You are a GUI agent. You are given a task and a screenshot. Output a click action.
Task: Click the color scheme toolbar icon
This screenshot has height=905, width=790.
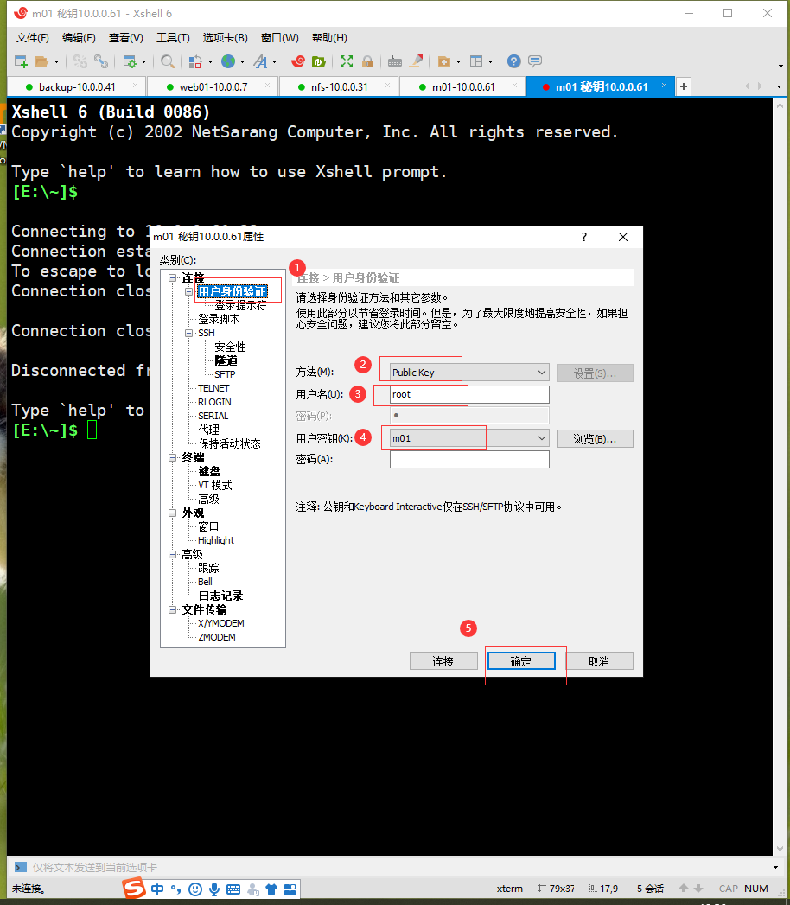coord(195,61)
